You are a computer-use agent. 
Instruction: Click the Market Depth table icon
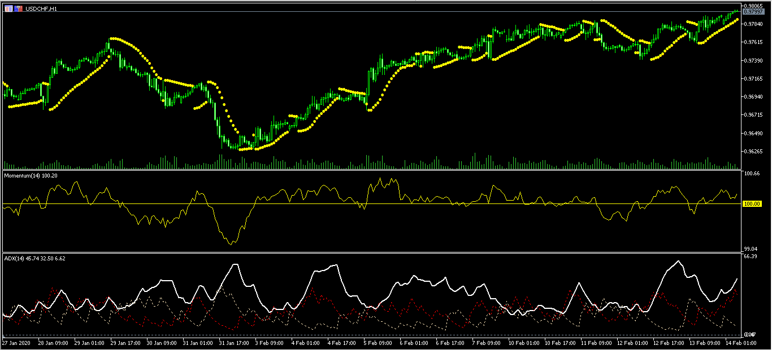tap(8, 9)
